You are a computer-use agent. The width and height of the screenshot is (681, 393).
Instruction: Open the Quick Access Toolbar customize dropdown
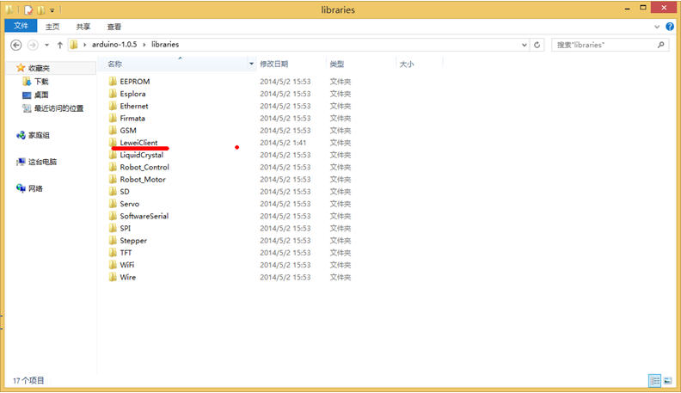click(52, 10)
